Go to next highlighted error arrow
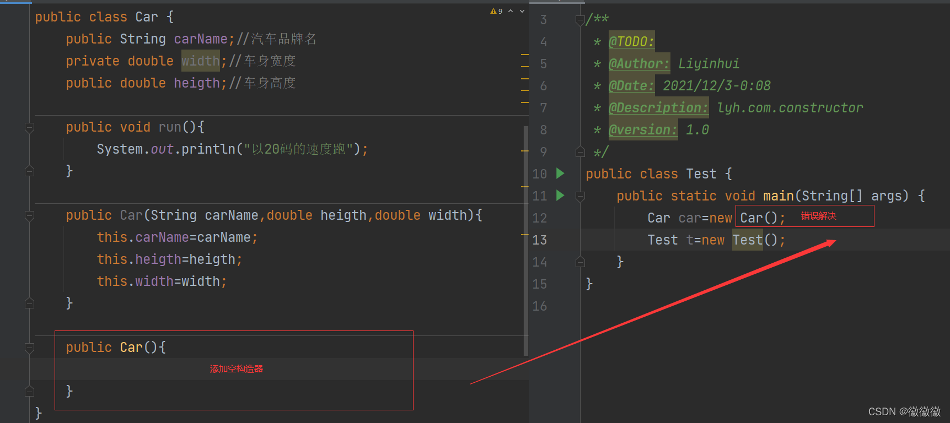 [522, 11]
